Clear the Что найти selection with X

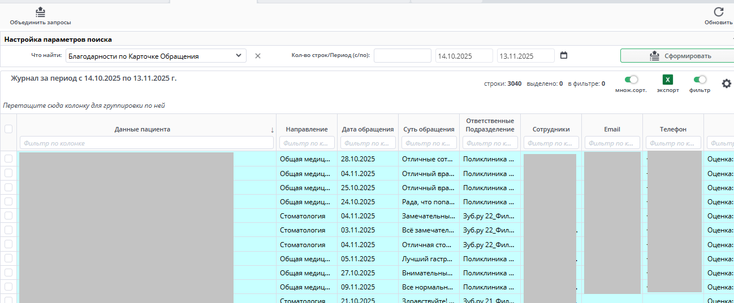tap(258, 56)
